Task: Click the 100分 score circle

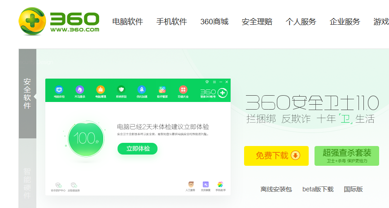Action: (x=86, y=139)
